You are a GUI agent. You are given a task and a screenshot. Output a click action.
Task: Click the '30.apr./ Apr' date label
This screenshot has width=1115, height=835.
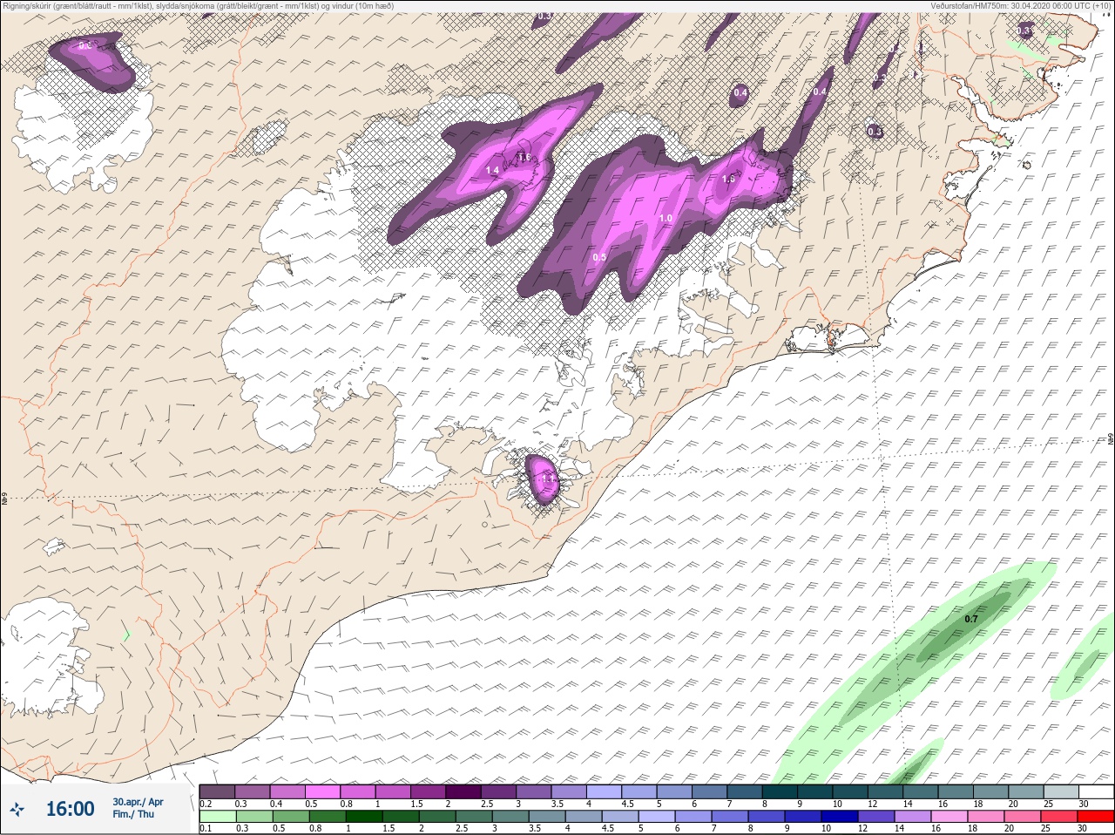(x=138, y=802)
